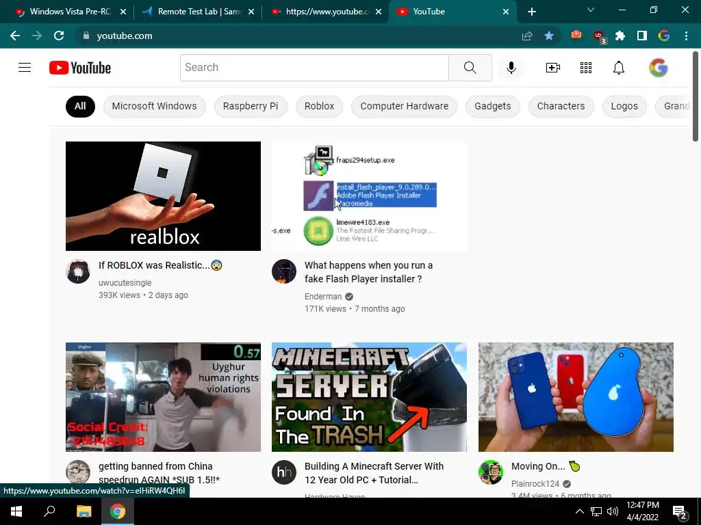This screenshot has width=701, height=525.
Task: Open YouTube apps grid icon
Action: pyautogui.click(x=586, y=68)
